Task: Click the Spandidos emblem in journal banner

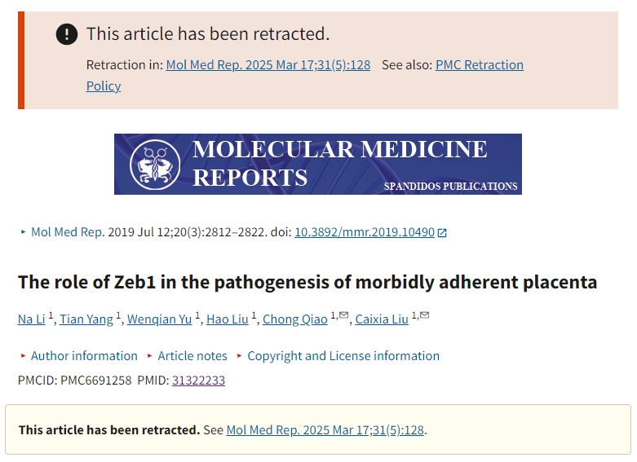Action: 155,165
